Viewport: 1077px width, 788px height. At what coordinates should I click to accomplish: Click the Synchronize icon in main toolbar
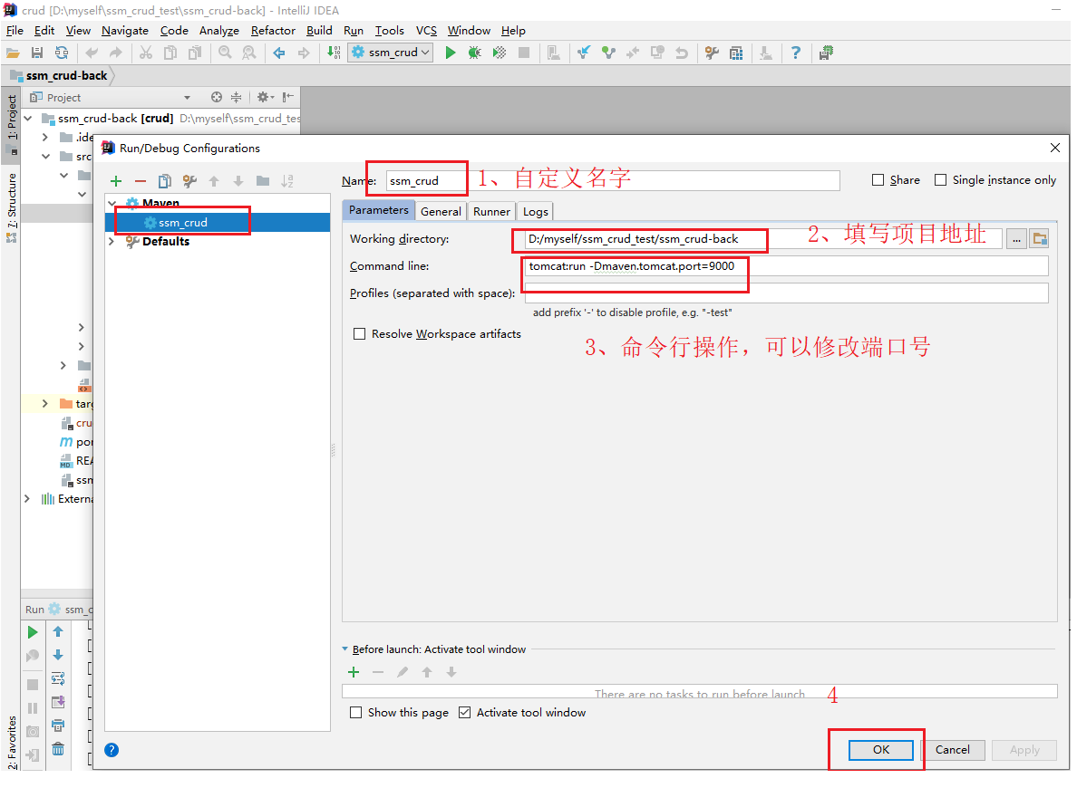[62, 53]
